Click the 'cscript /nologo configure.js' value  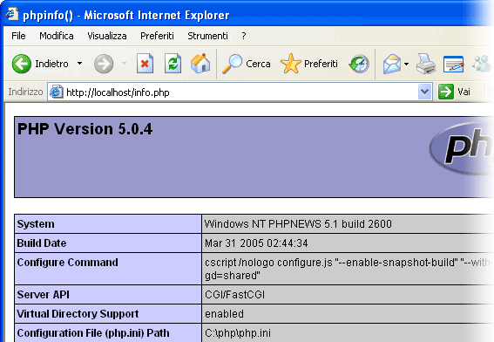coord(349,269)
